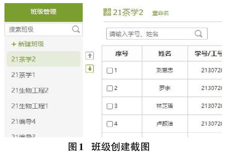
Task: Click the class search magnifier icon
Action: click(76, 29)
